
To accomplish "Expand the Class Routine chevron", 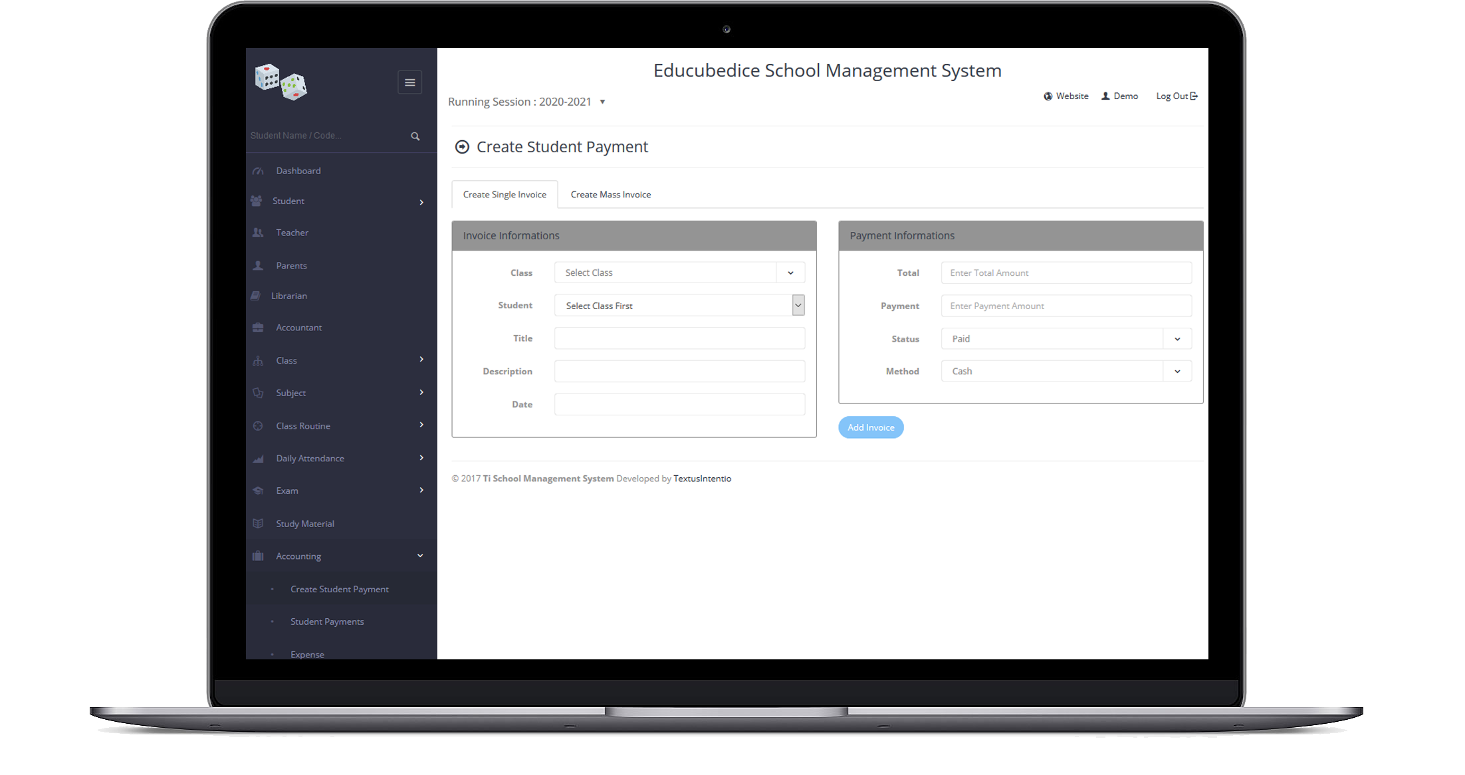I will pos(421,425).
